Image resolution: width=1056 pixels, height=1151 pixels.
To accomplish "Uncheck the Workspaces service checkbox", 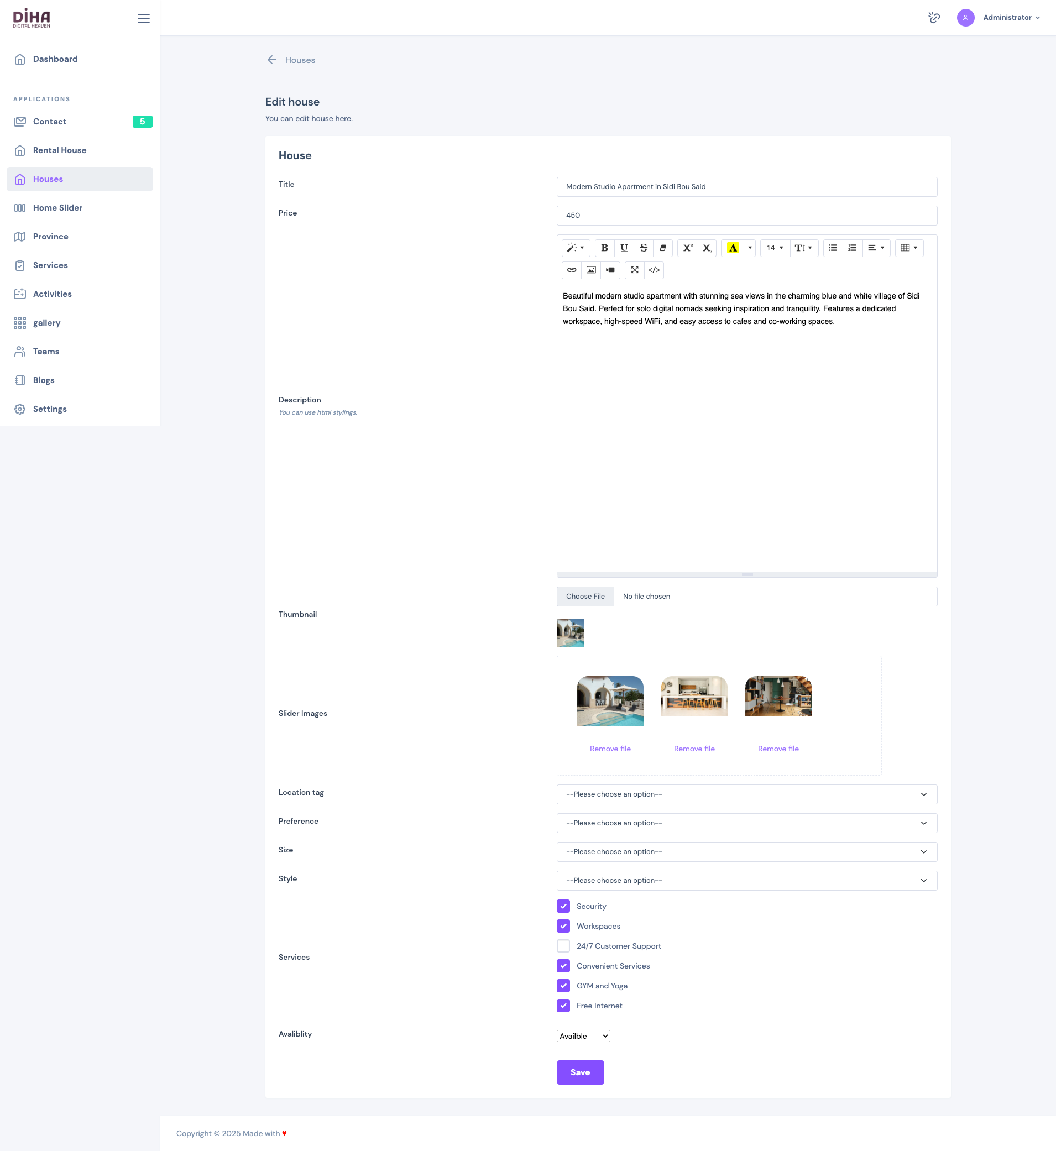I will [x=563, y=926].
